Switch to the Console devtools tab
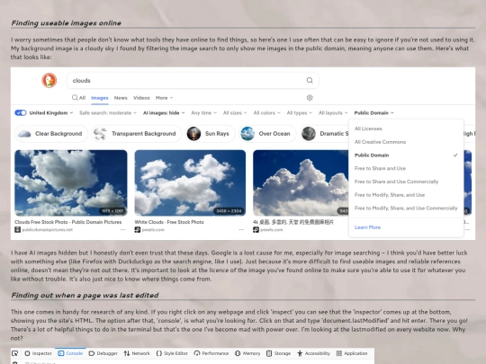This screenshot has height=364, width=486. click(70, 353)
